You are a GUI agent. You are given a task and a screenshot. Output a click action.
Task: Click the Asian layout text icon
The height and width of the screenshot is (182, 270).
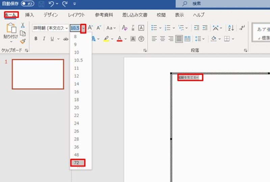tap(216, 28)
